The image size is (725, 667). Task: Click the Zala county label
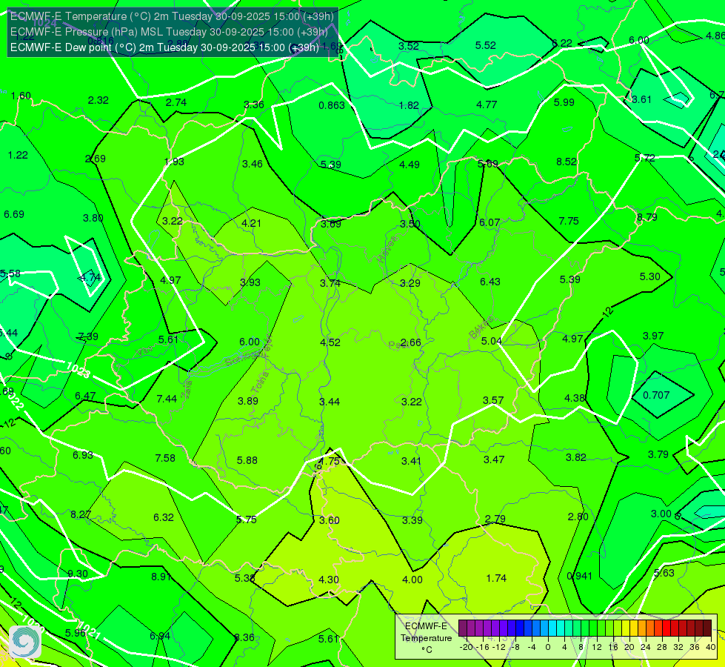point(187,390)
